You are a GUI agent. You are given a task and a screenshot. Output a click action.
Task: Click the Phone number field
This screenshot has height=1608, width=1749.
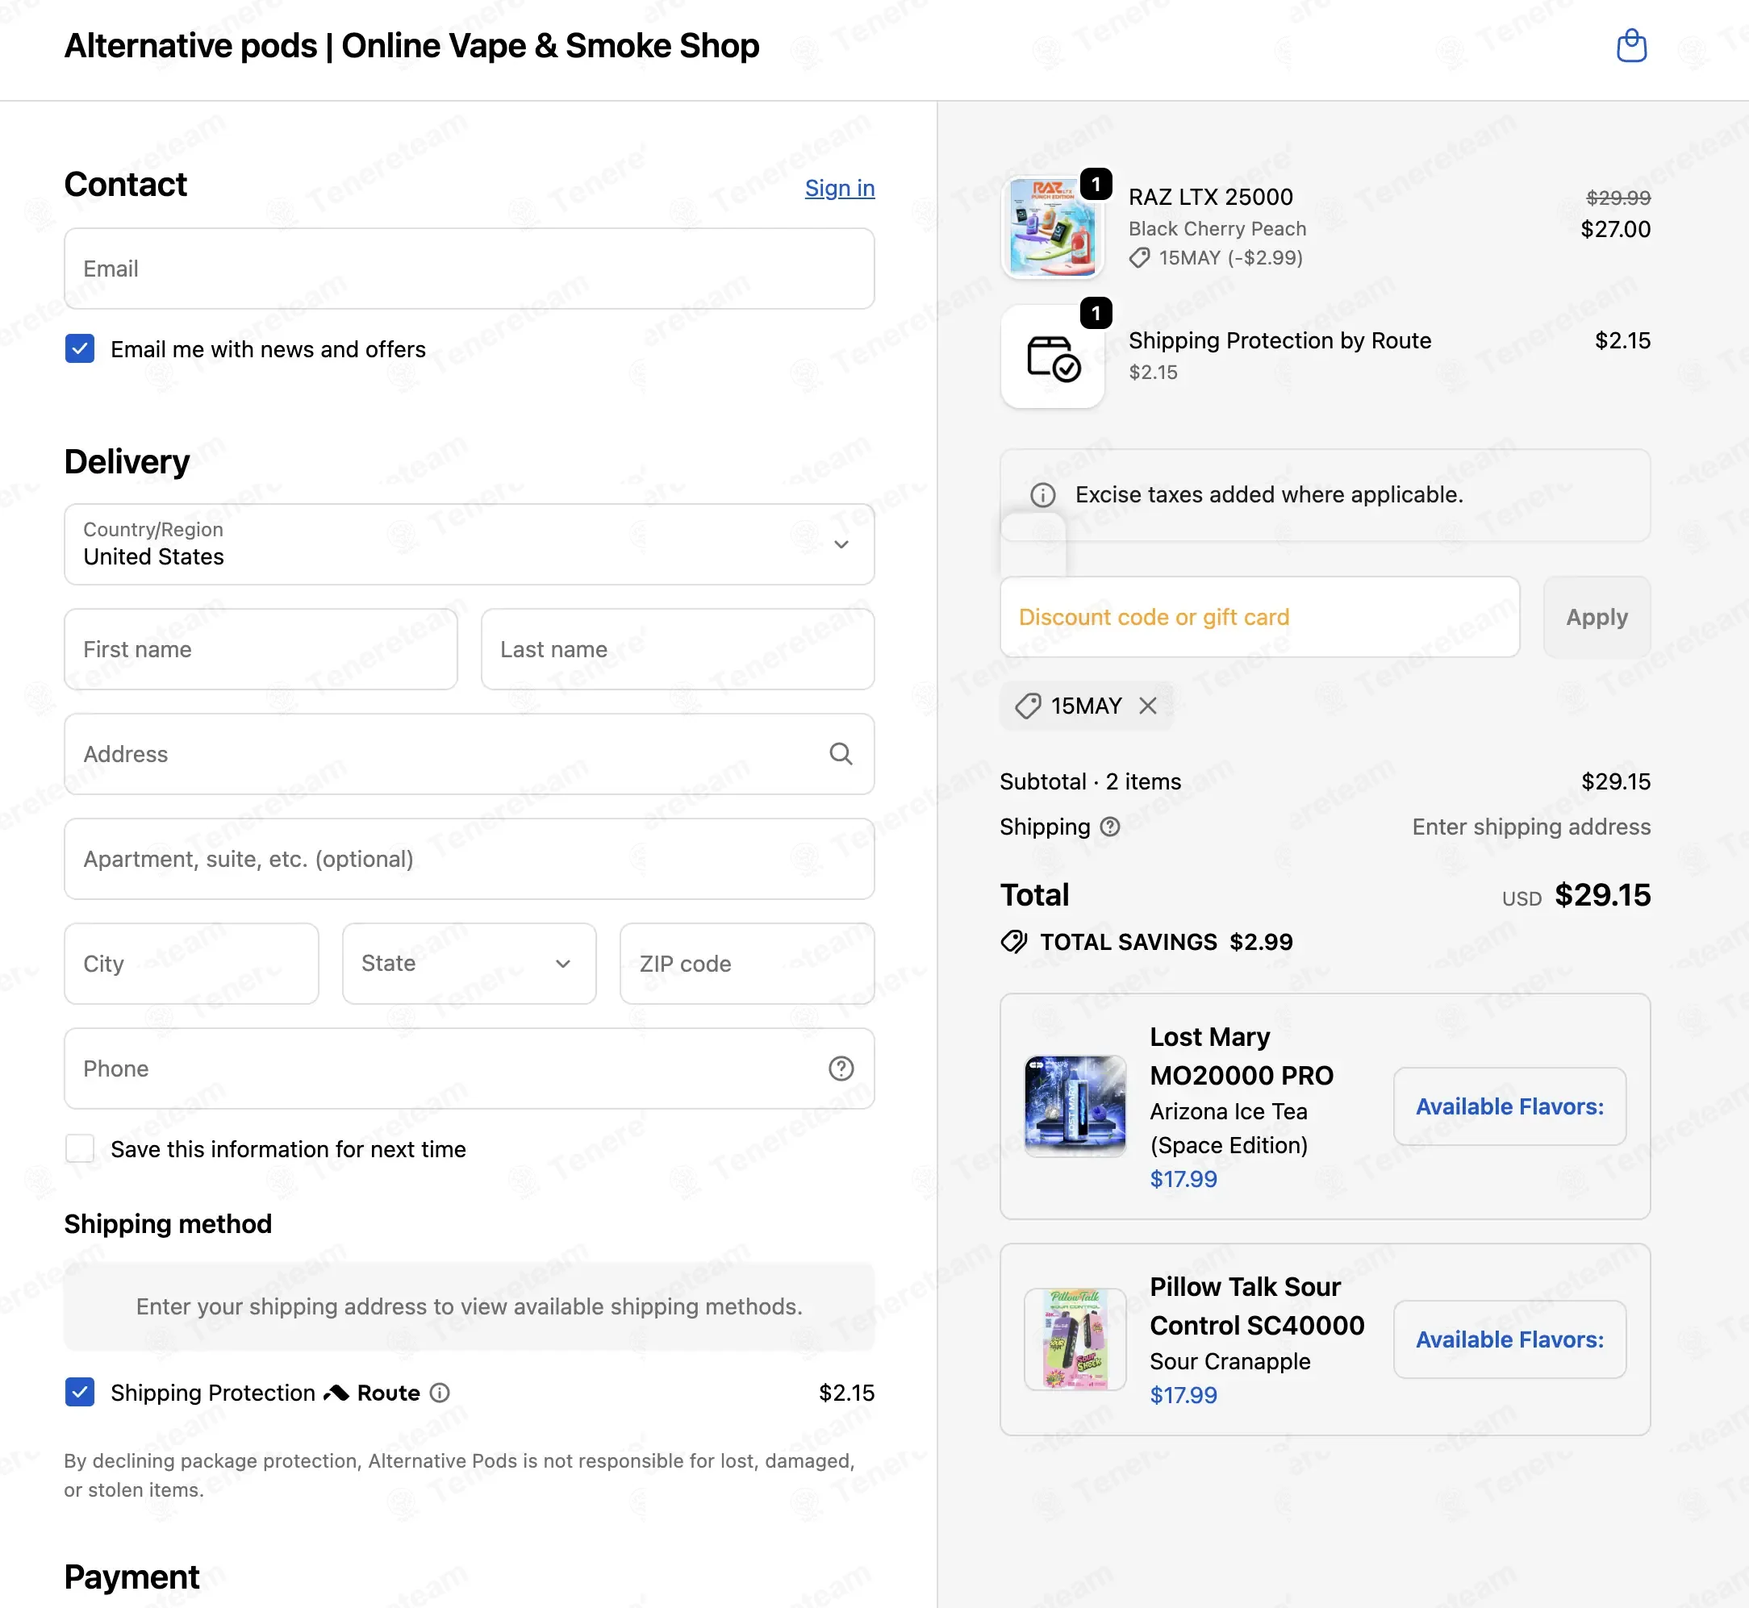point(470,1069)
